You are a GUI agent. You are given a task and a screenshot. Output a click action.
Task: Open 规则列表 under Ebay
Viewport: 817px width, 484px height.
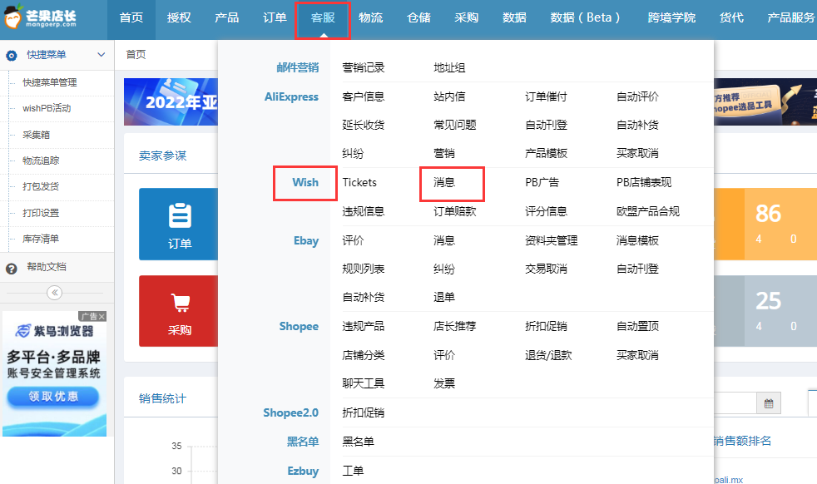point(364,269)
